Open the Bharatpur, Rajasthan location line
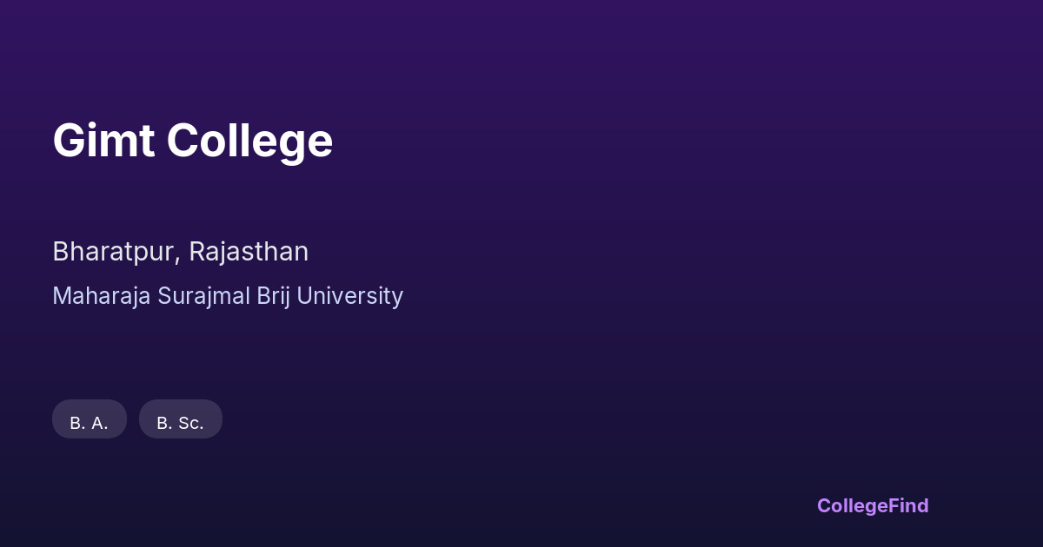 180,252
